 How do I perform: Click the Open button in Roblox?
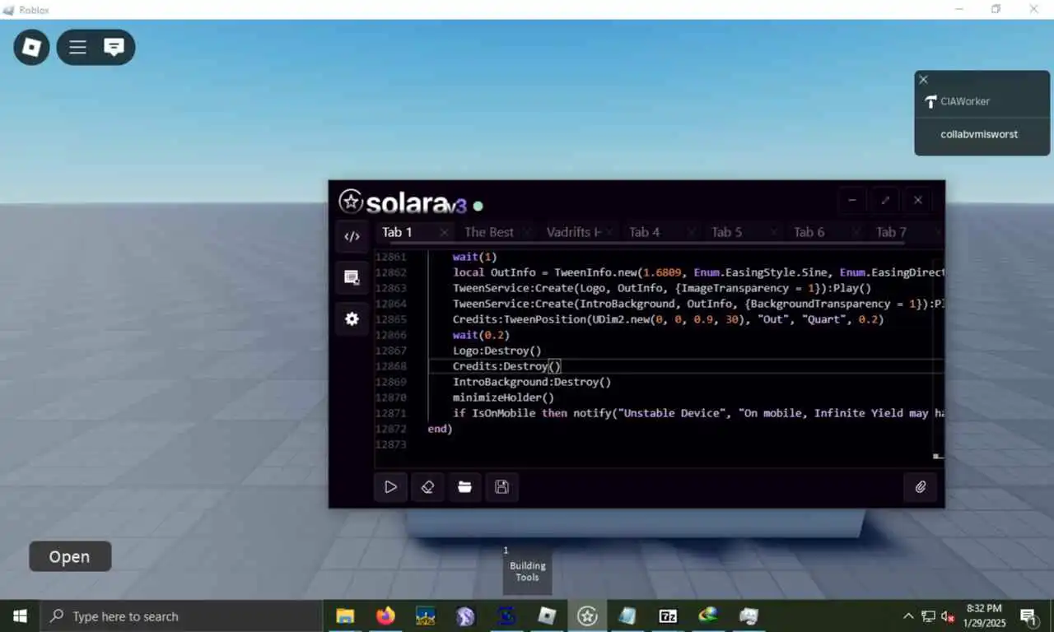pos(70,556)
